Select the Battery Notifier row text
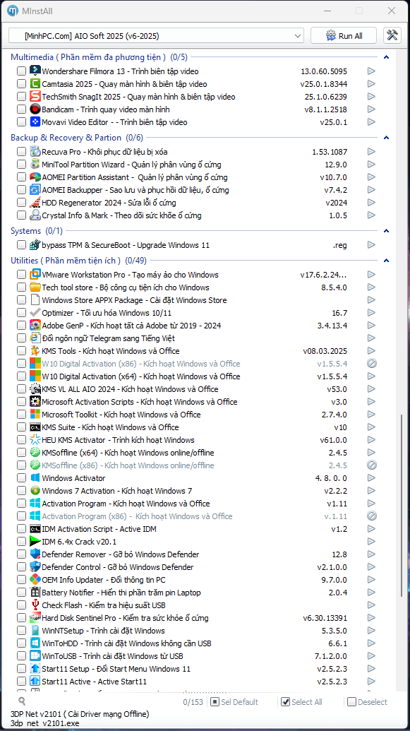The height and width of the screenshot is (731, 410). click(x=121, y=593)
